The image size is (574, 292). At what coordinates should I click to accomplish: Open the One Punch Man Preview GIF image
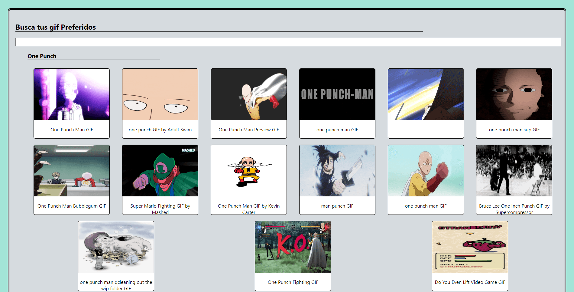point(249,94)
